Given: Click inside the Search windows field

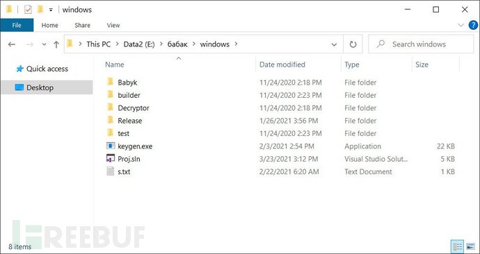Looking at the screenshot, I should tap(421, 44).
